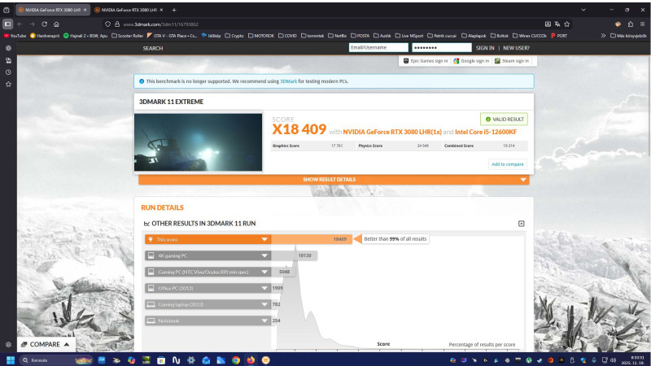Bookmark this page with the star icon
The image size is (651, 366).
566,24
